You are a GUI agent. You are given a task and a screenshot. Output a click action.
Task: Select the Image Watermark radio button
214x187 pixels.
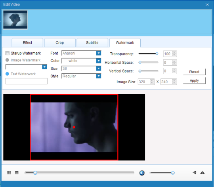click(x=7, y=60)
